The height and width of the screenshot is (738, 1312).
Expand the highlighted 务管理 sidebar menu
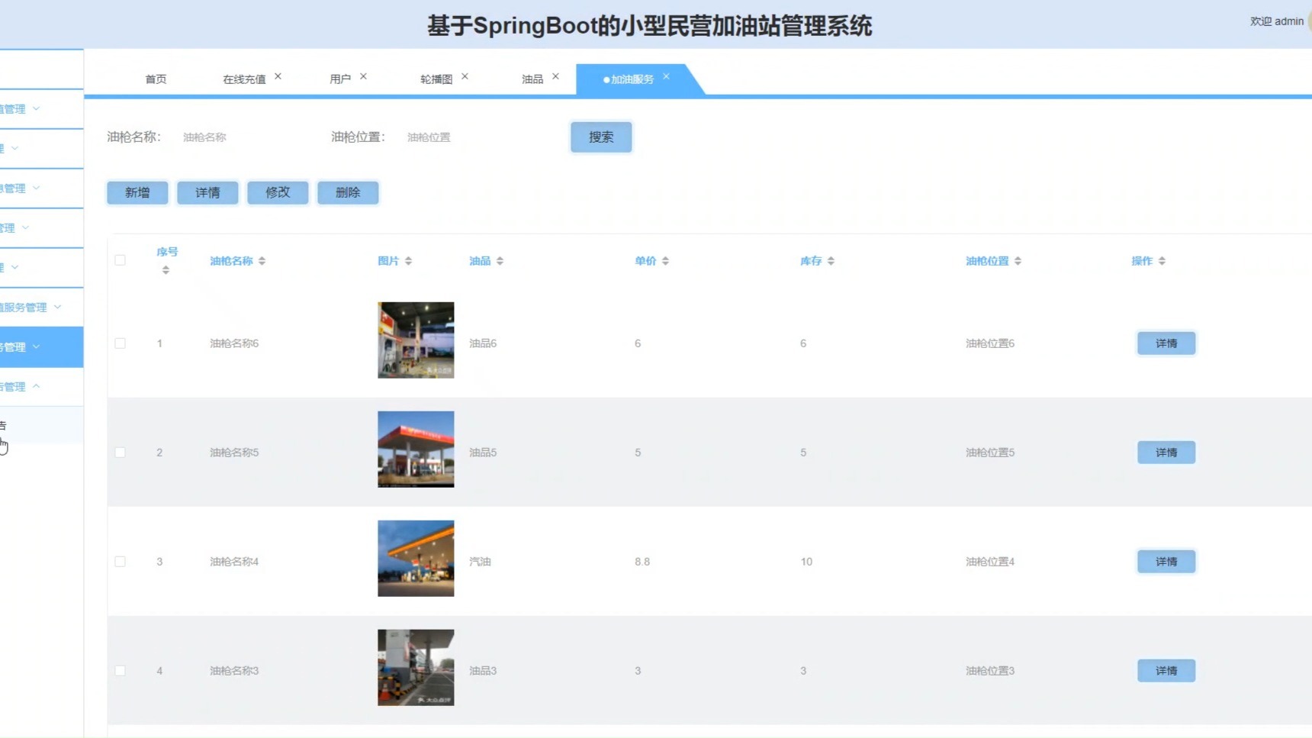31,346
